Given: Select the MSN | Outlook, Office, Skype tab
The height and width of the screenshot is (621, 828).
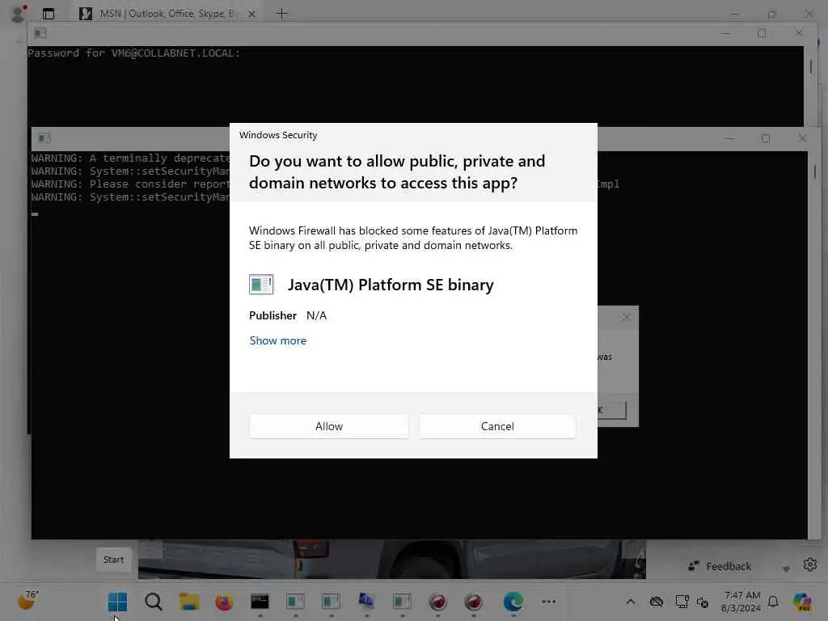Looking at the screenshot, I should coord(167,14).
